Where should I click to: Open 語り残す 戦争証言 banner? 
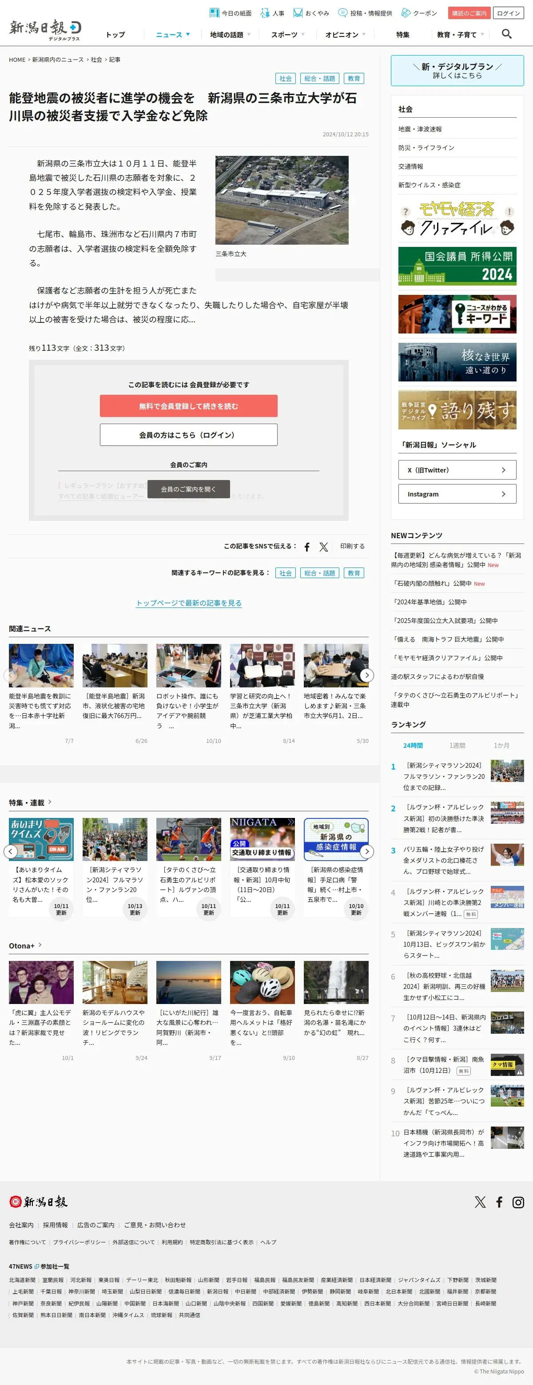(x=457, y=410)
